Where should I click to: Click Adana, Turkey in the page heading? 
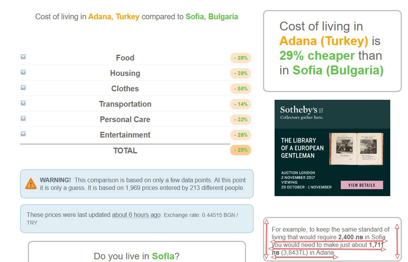pyautogui.click(x=114, y=17)
